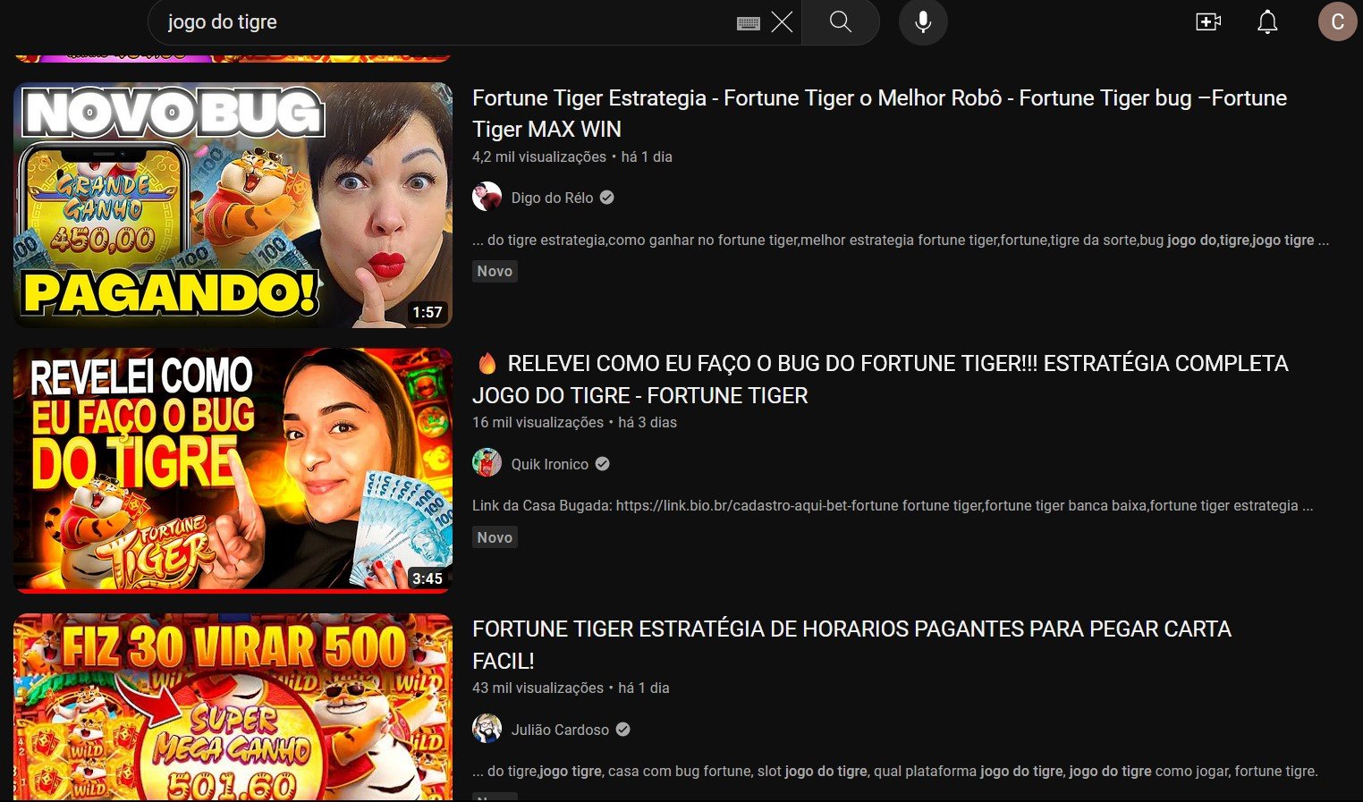Open the HORARIOS PAGANTES PARA PEGAR CARTA title
The height and width of the screenshot is (802, 1363).
[851, 645]
